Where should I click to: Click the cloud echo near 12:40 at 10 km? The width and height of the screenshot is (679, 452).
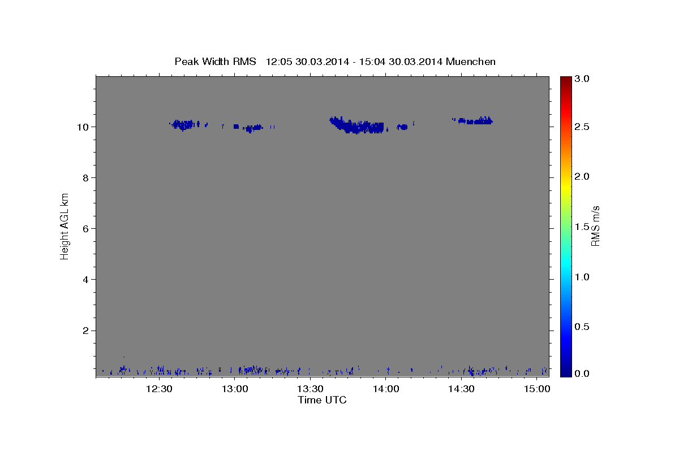pos(184,124)
